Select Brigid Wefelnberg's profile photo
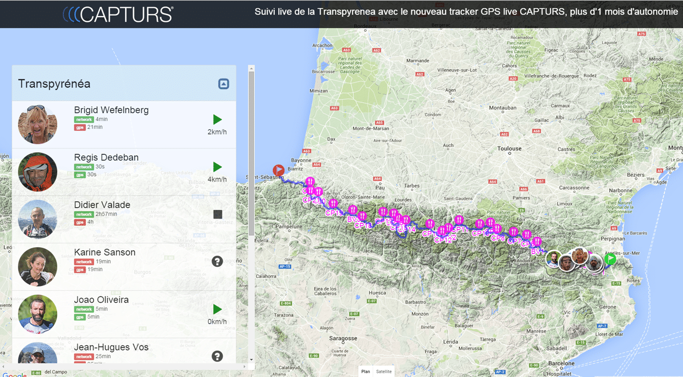 click(37, 125)
